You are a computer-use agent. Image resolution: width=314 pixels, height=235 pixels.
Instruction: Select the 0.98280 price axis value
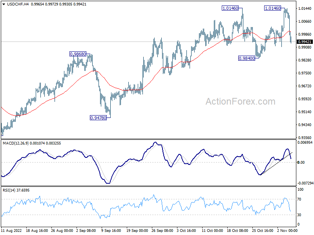coord(305,60)
